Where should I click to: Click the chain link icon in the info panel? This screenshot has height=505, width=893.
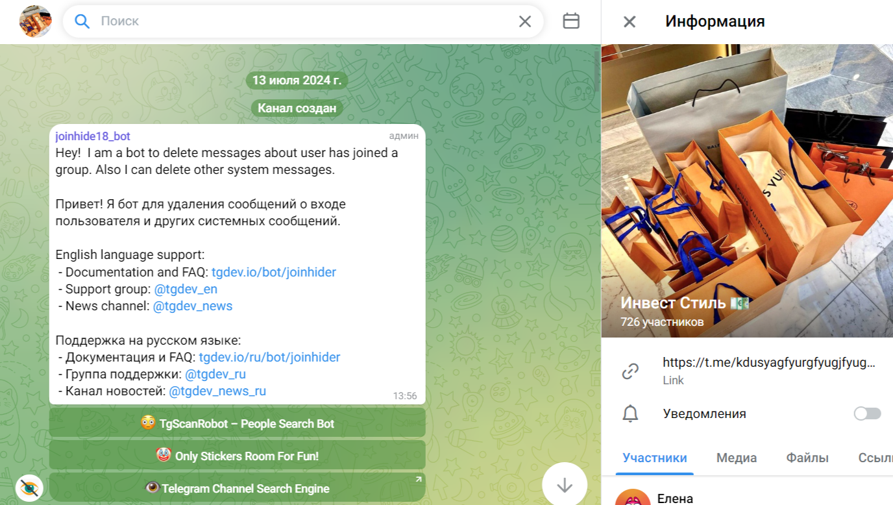point(630,371)
